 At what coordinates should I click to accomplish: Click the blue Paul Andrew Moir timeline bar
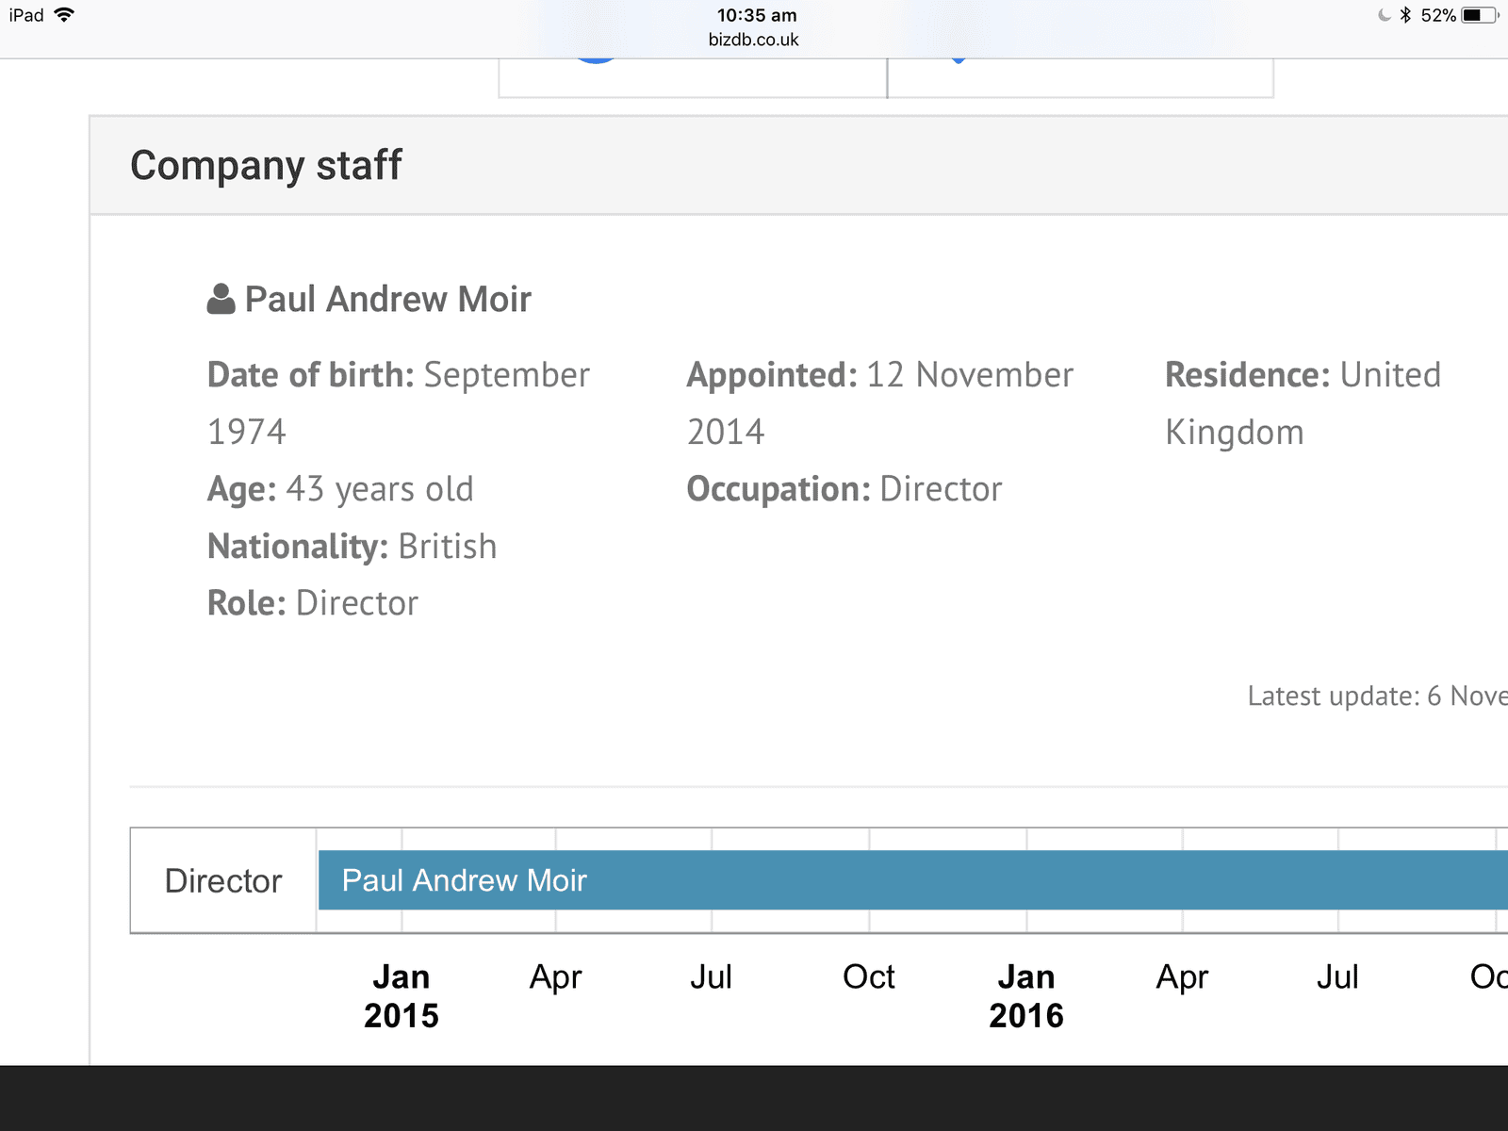(912, 880)
